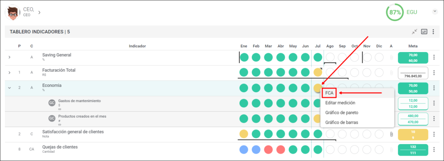Click the keyboard-style icon in the board header
Image resolution: width=444 pixels, height=161 pixels.
pos(424,32)
